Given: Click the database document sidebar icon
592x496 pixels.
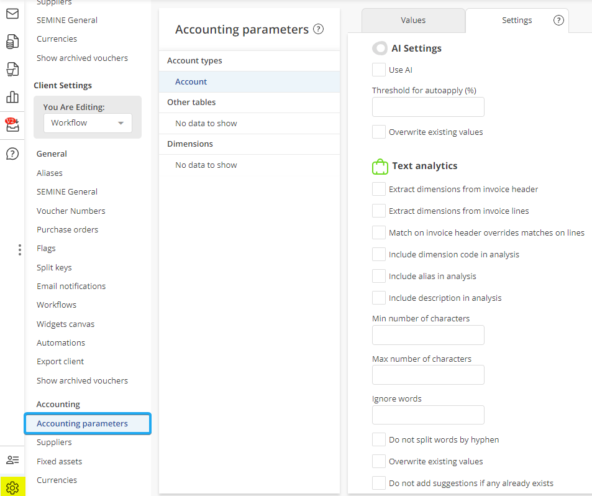Looking at the screenshot, I should 12,42.
